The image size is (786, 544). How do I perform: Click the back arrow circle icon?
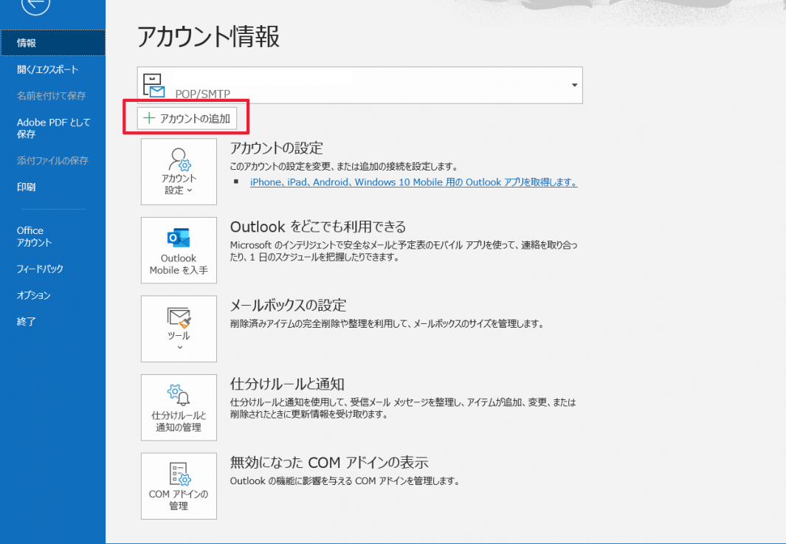pyautogui.click(x=36, y=5)
